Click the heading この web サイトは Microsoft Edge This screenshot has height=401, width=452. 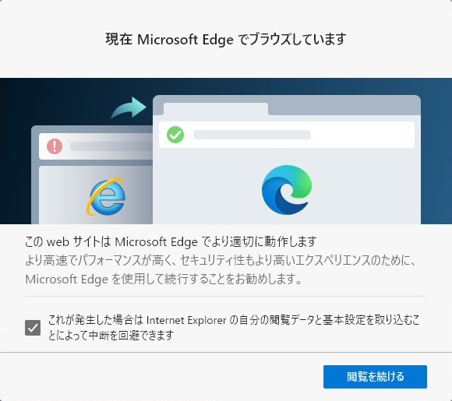tap(171, 241)
